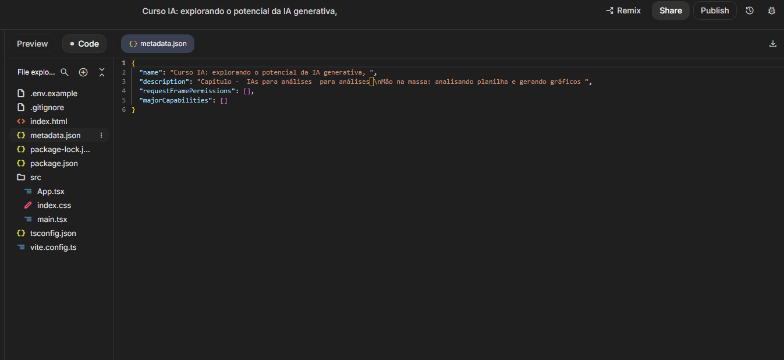The width and height of the screenshot is (784, 360).
Task: Switch to the Preview view
Action: click(x=33, y=44)
